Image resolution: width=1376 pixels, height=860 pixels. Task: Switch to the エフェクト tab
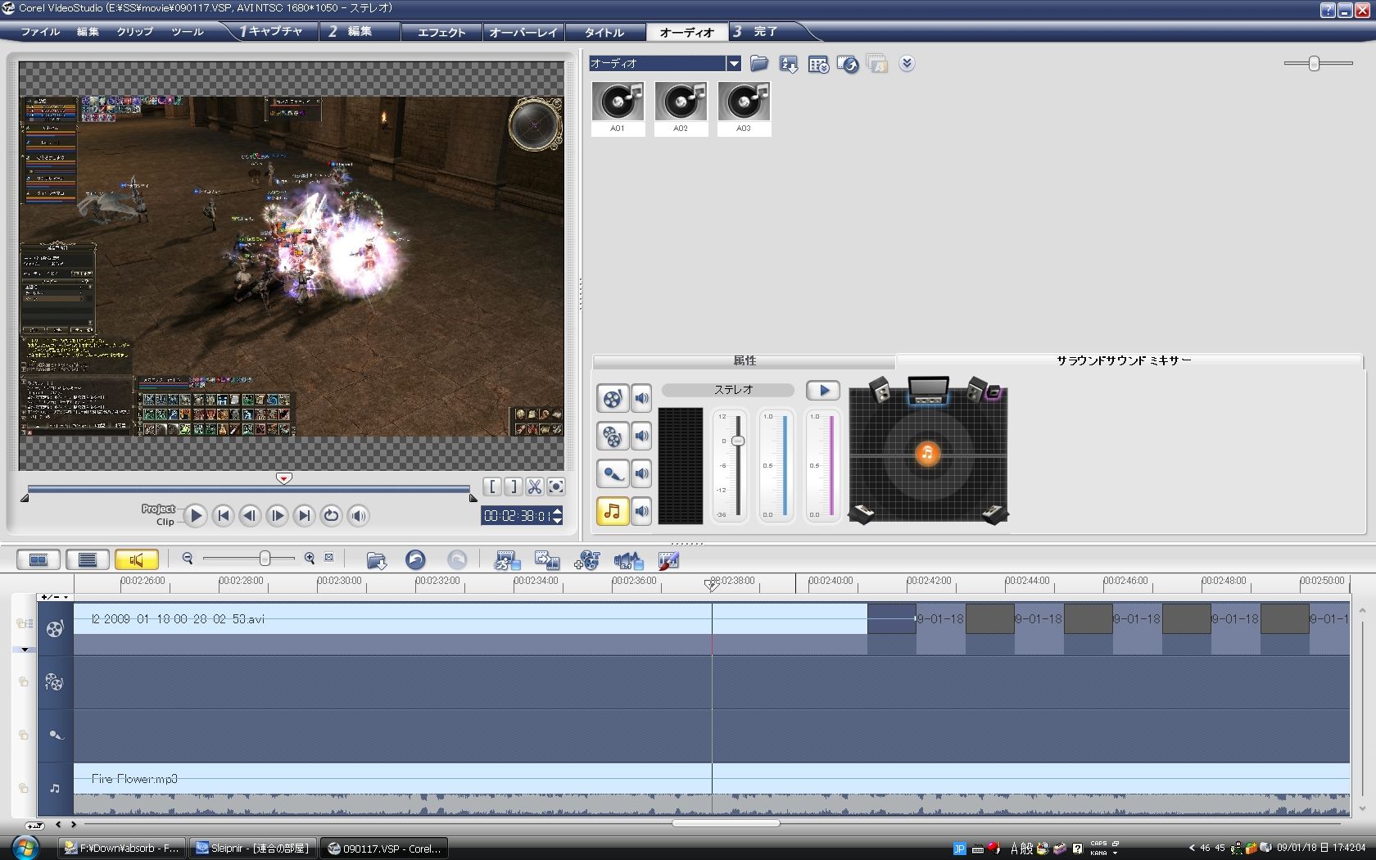coord(441,32)
